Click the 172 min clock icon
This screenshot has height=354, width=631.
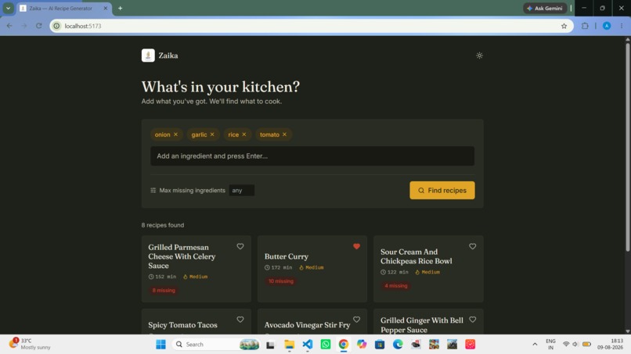click(x=267, y=267)
